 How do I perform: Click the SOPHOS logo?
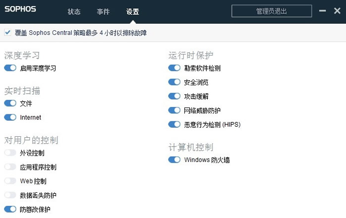pyautogui.click(x=25, y=10)
